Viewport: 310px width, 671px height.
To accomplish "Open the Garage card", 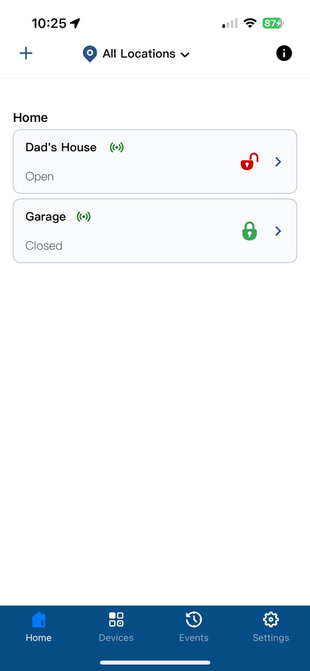I will click(x=155, y=231).
